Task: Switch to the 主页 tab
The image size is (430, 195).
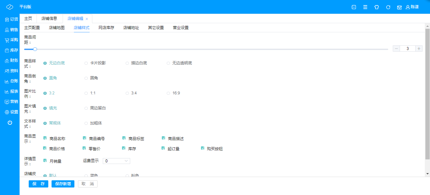Action: click(x=28, y=19)
